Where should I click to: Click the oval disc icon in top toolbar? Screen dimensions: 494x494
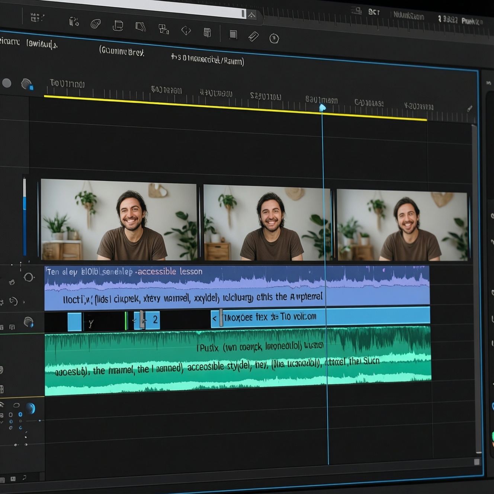(96, 24)
